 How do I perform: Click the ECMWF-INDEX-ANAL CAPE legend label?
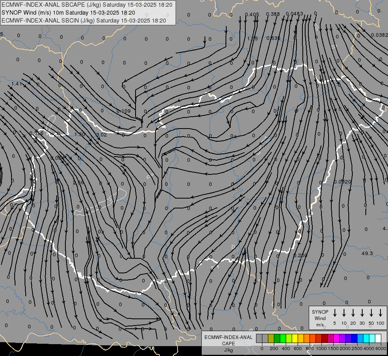[228, 340]
